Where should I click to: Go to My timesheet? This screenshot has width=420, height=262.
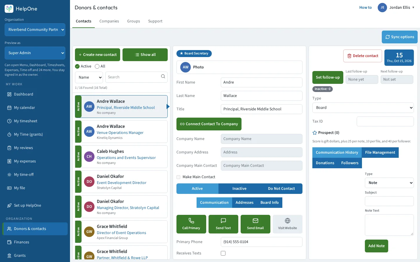coord(35,121)
